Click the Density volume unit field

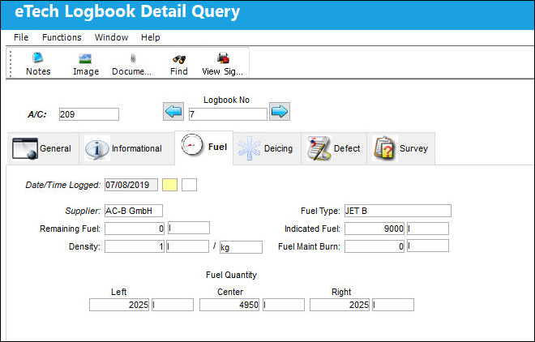pos(187,246)
